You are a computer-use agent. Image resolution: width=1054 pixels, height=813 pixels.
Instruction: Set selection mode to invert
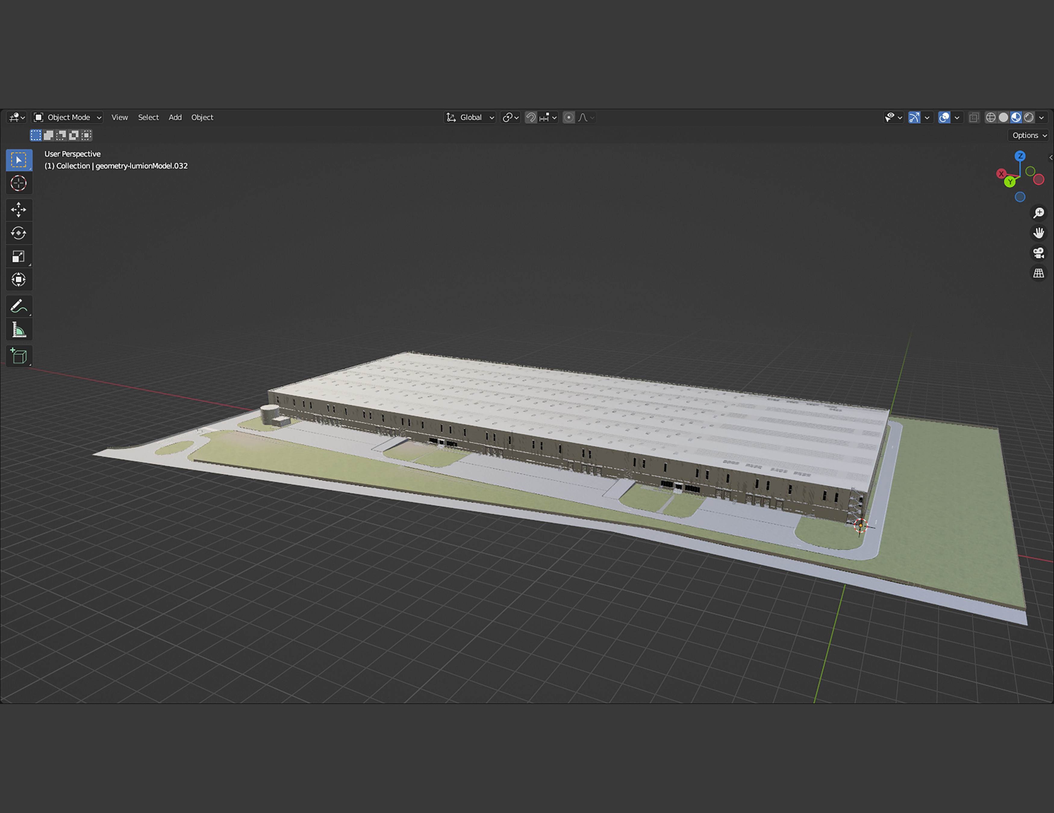[73, 135]
